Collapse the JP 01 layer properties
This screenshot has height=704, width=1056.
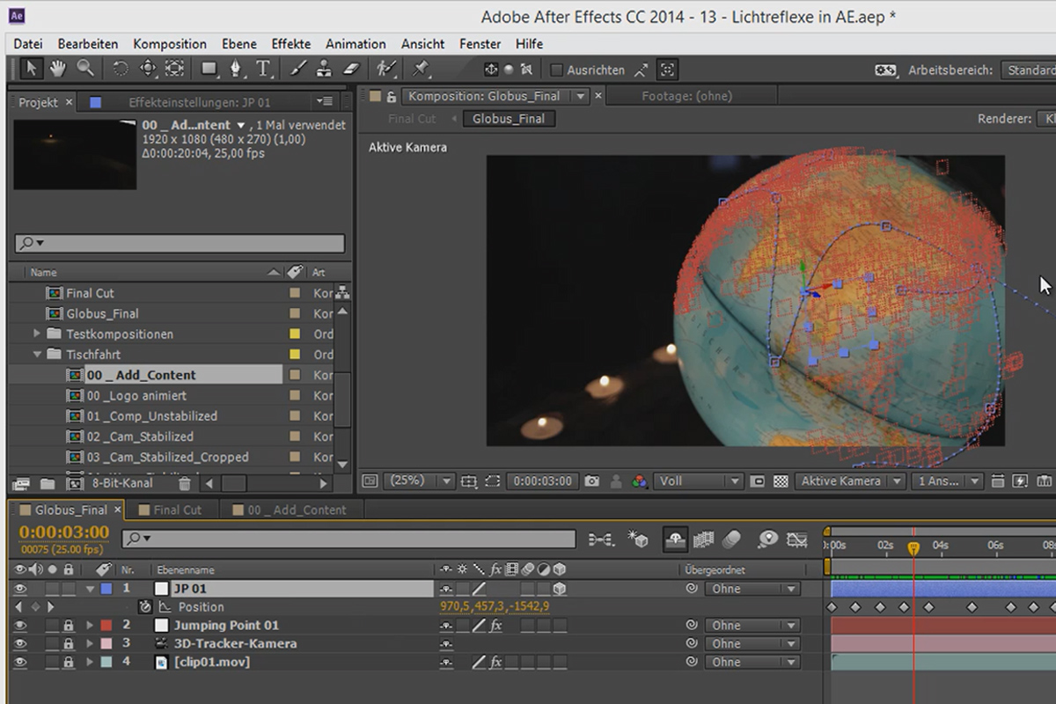(90, 589)
